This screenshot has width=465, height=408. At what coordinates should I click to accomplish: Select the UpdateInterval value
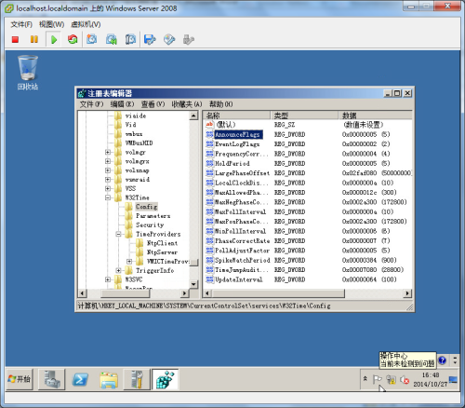click(239, 279)
